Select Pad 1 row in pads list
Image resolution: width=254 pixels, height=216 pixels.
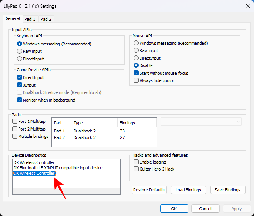[x=104, y=131]
